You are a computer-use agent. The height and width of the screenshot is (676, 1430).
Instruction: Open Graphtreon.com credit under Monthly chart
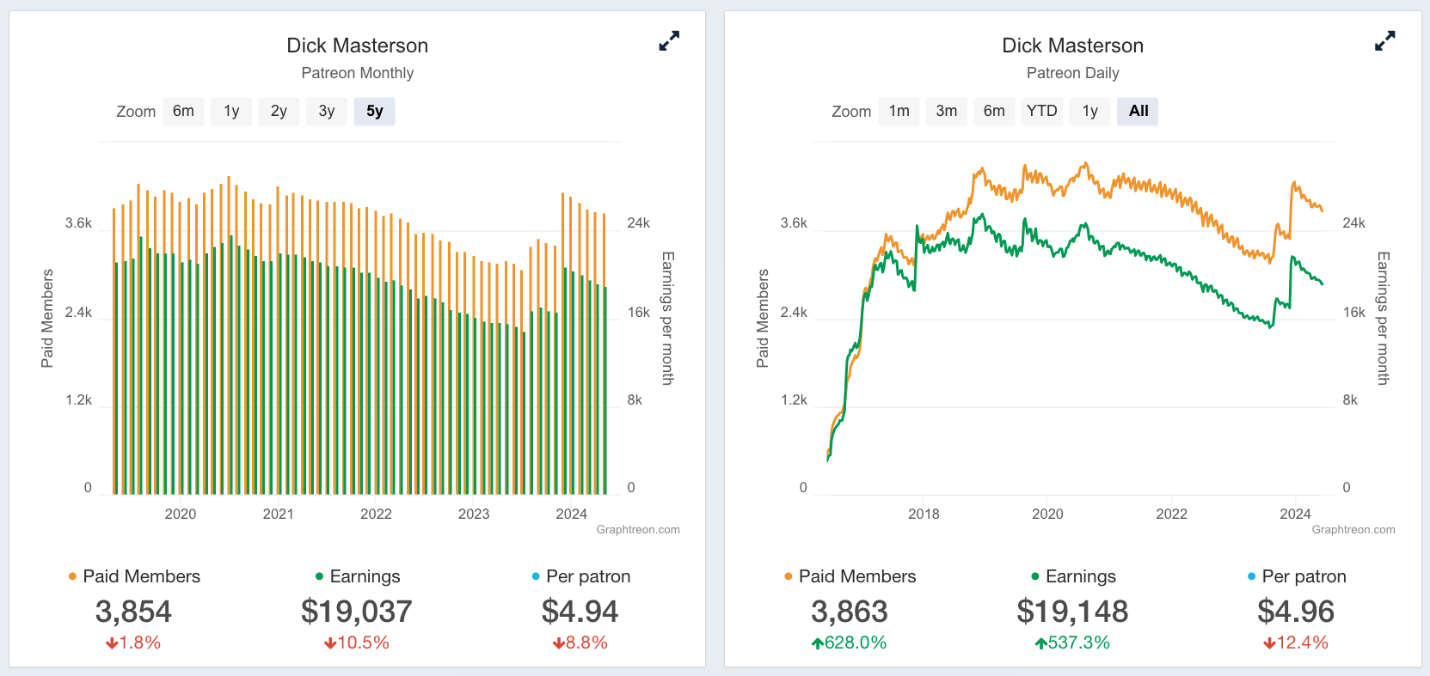[x=638, y=530]
